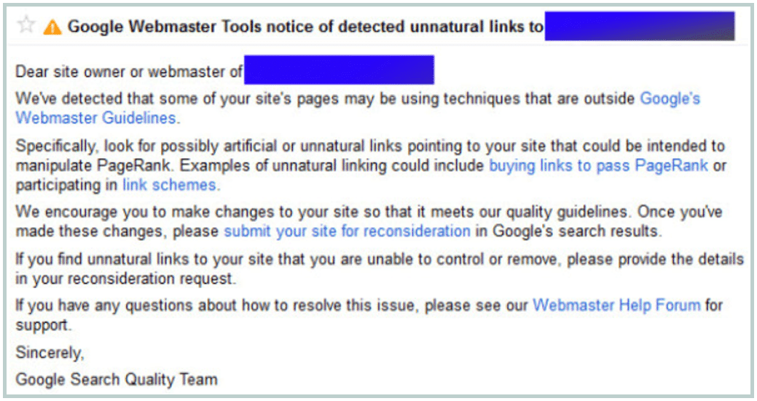The image size is (757, 401).
Task: Follow the link schemes hyperlink
Action: pyautogui.click(x=169, y=185)
